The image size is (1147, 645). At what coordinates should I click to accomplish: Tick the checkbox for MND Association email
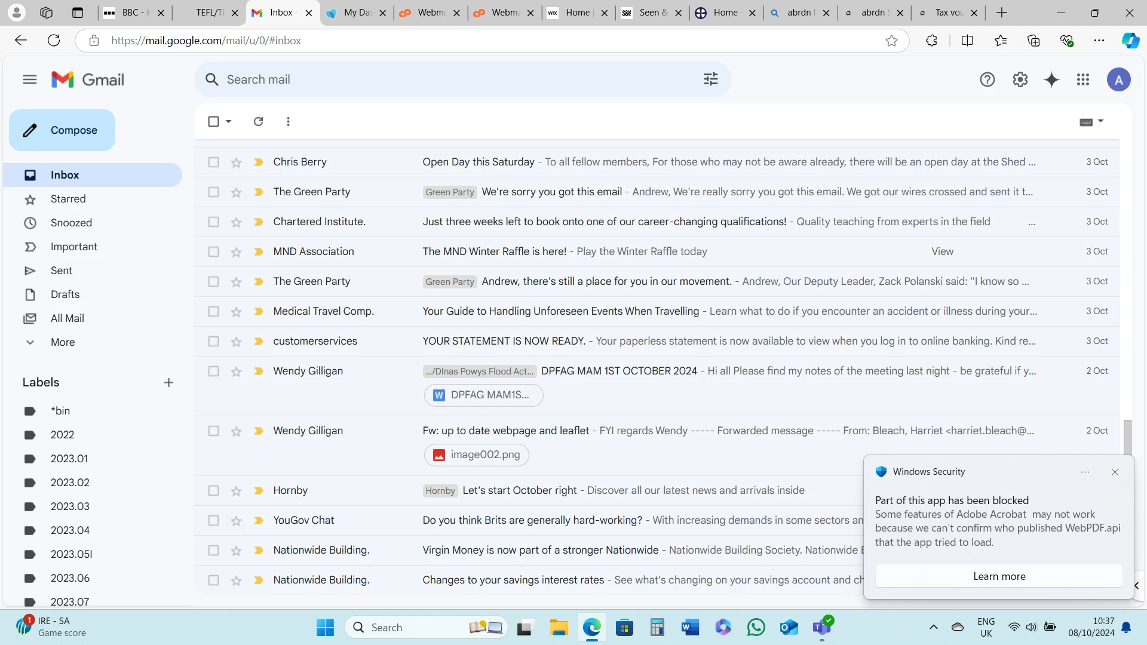click(213, 252)
